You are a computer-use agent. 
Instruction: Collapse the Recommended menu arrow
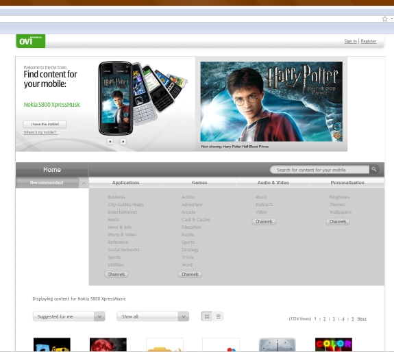(84, 183)
